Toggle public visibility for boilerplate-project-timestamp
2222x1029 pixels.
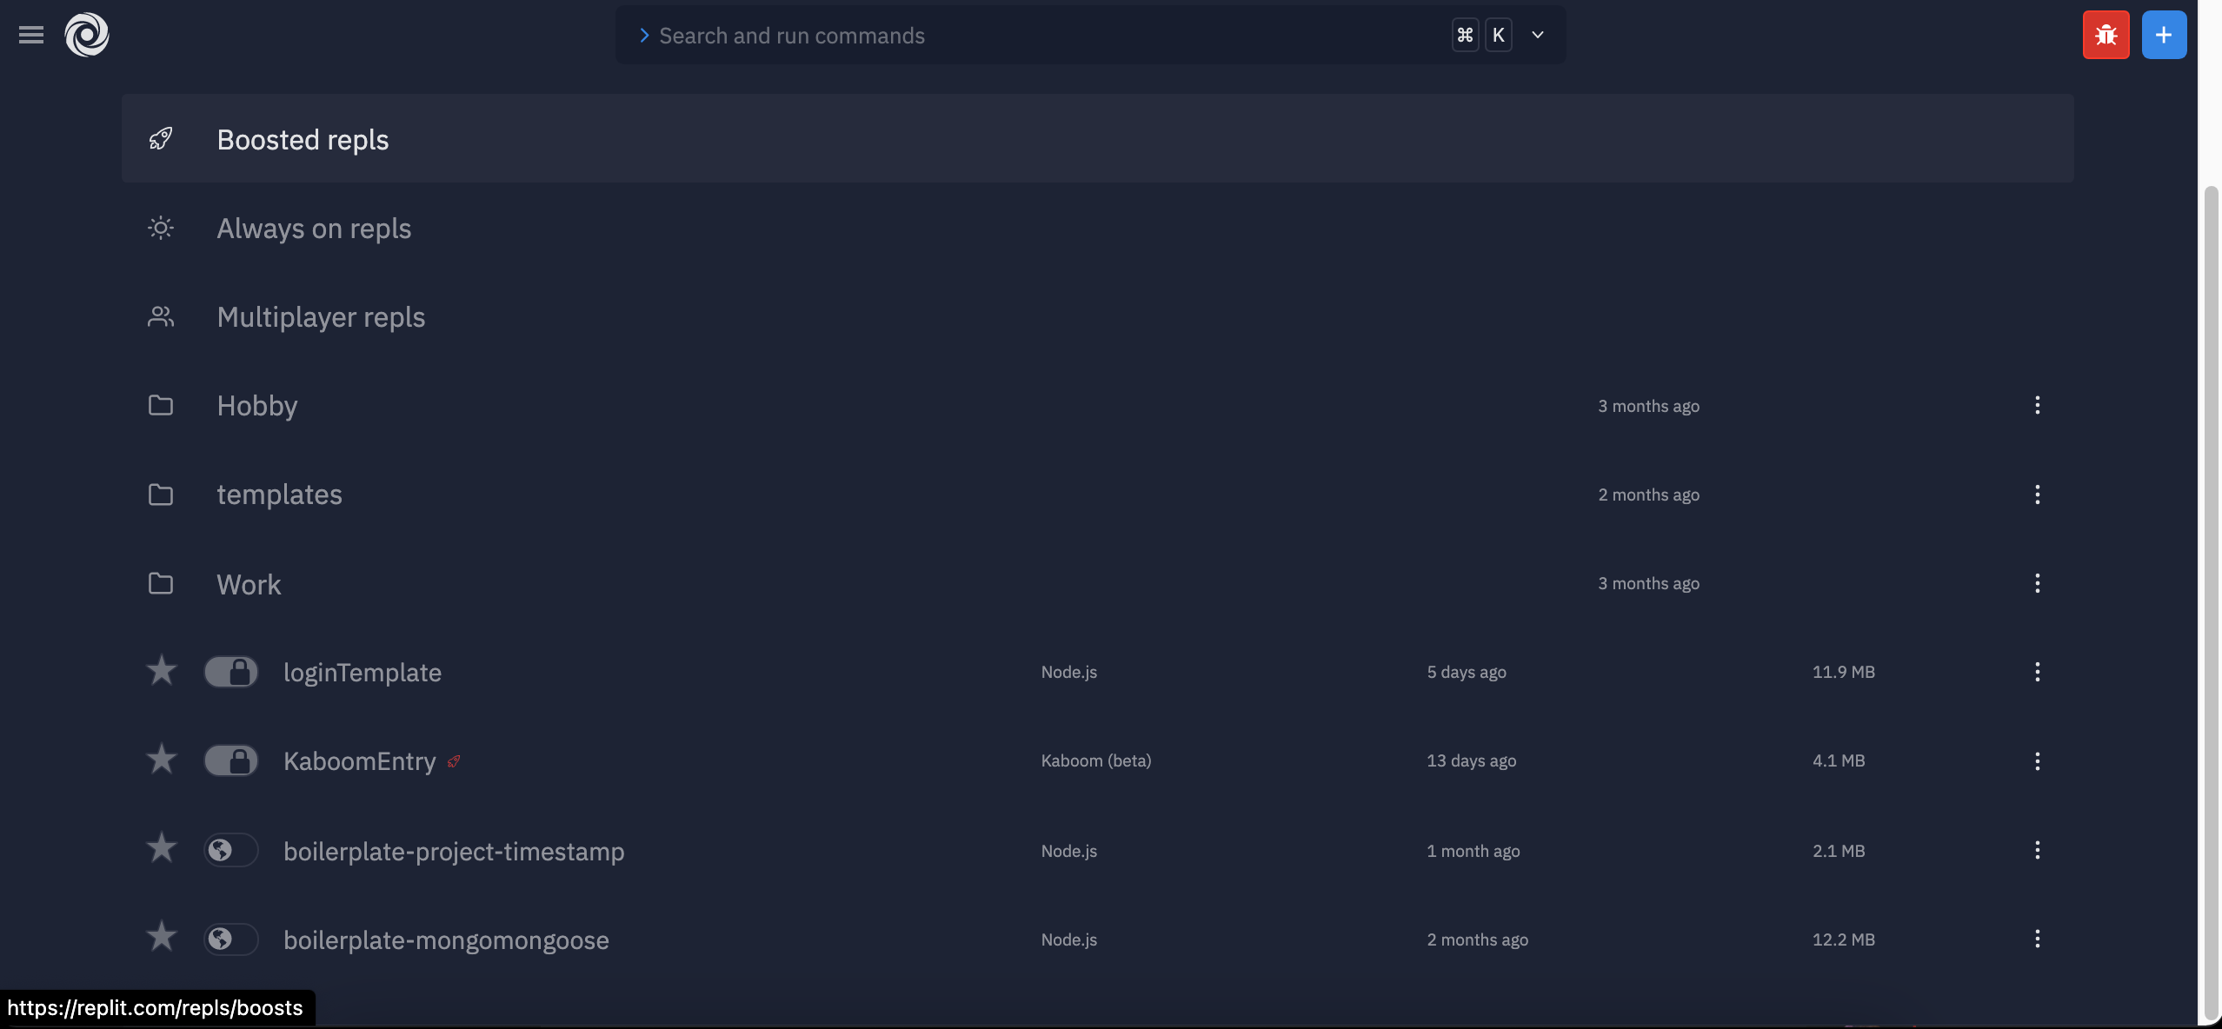click(x=231, y=850)
